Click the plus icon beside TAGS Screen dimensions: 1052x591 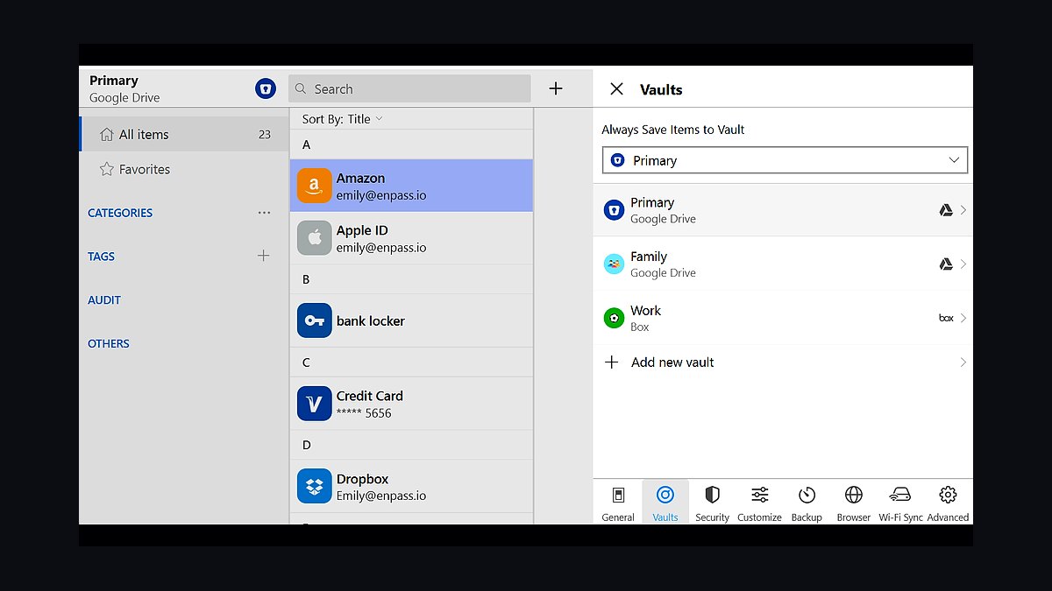pyautogui.click(x=263, y=256)
